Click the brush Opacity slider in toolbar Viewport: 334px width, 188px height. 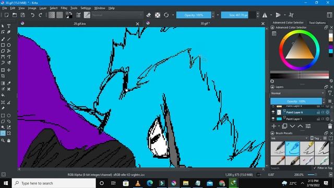(x=194, y=15)
